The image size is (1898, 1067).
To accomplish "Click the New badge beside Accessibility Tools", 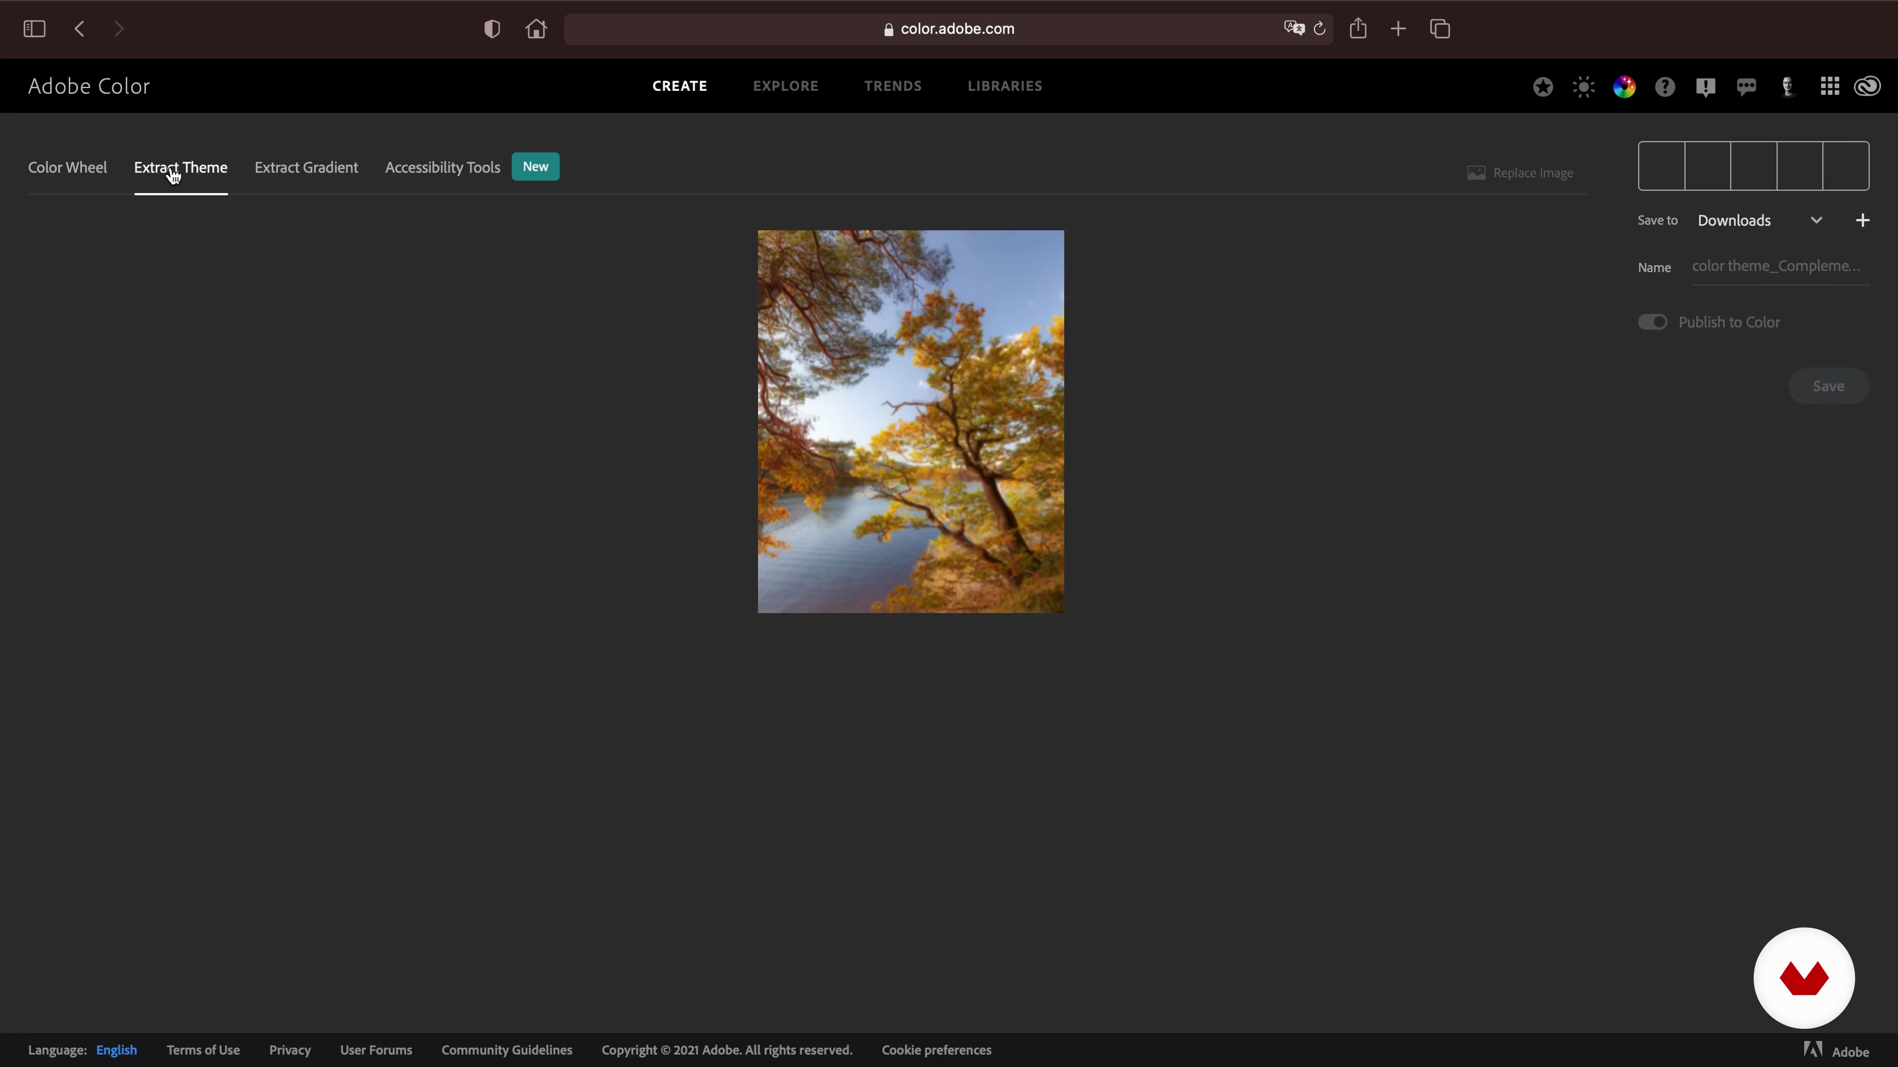I will pos(536,166).
